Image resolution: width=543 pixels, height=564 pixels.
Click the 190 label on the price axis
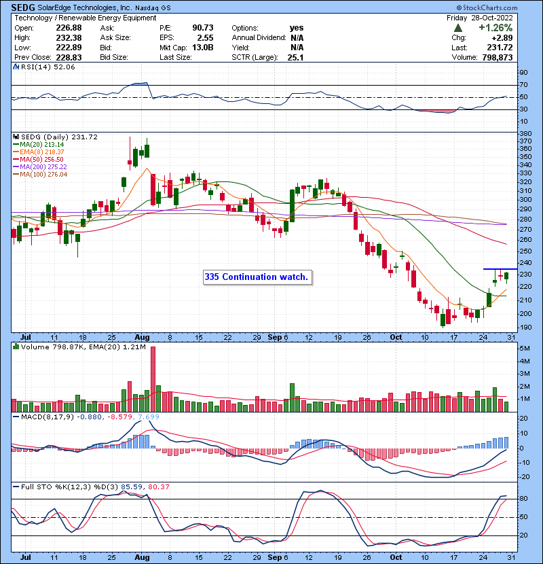(x=526, y=328)
